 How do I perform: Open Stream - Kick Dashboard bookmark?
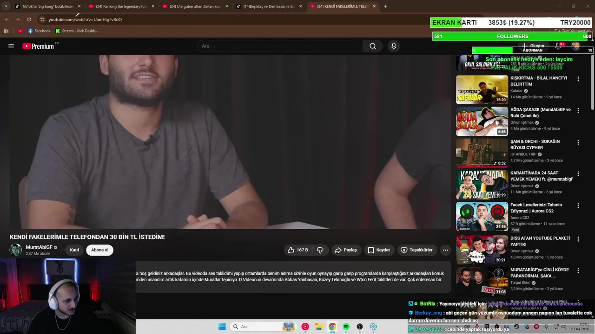[x=77, y=31]
